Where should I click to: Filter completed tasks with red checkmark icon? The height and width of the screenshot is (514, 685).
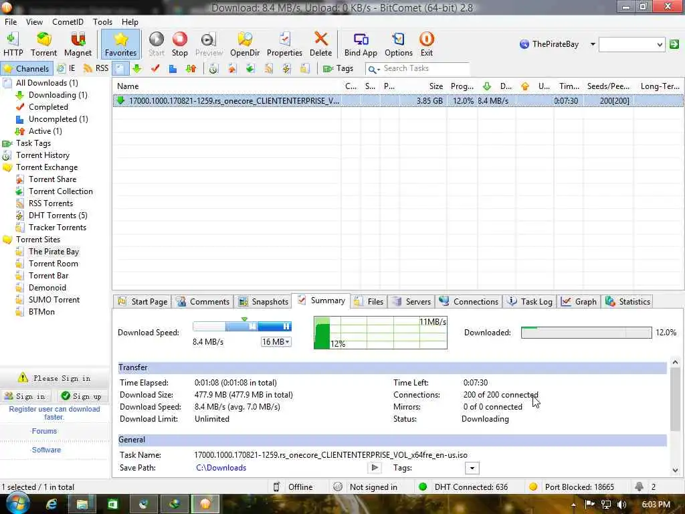tap(155, 69)
